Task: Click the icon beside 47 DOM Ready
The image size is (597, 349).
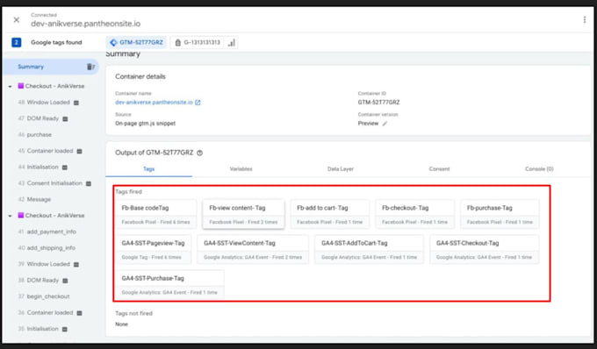Action: (65, 119)
